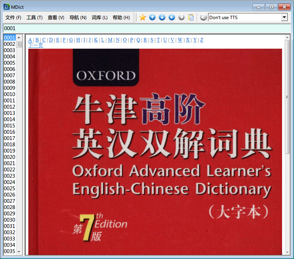Click word list scrollbar up arrow
This screenshot has height=259, width=294.
tap(19, 38)
